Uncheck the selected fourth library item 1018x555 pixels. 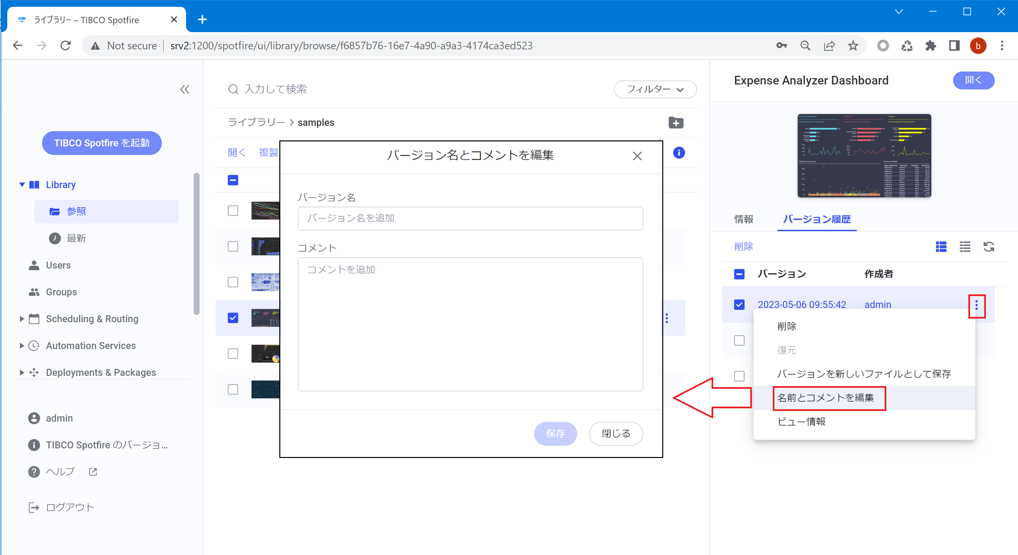233,318
